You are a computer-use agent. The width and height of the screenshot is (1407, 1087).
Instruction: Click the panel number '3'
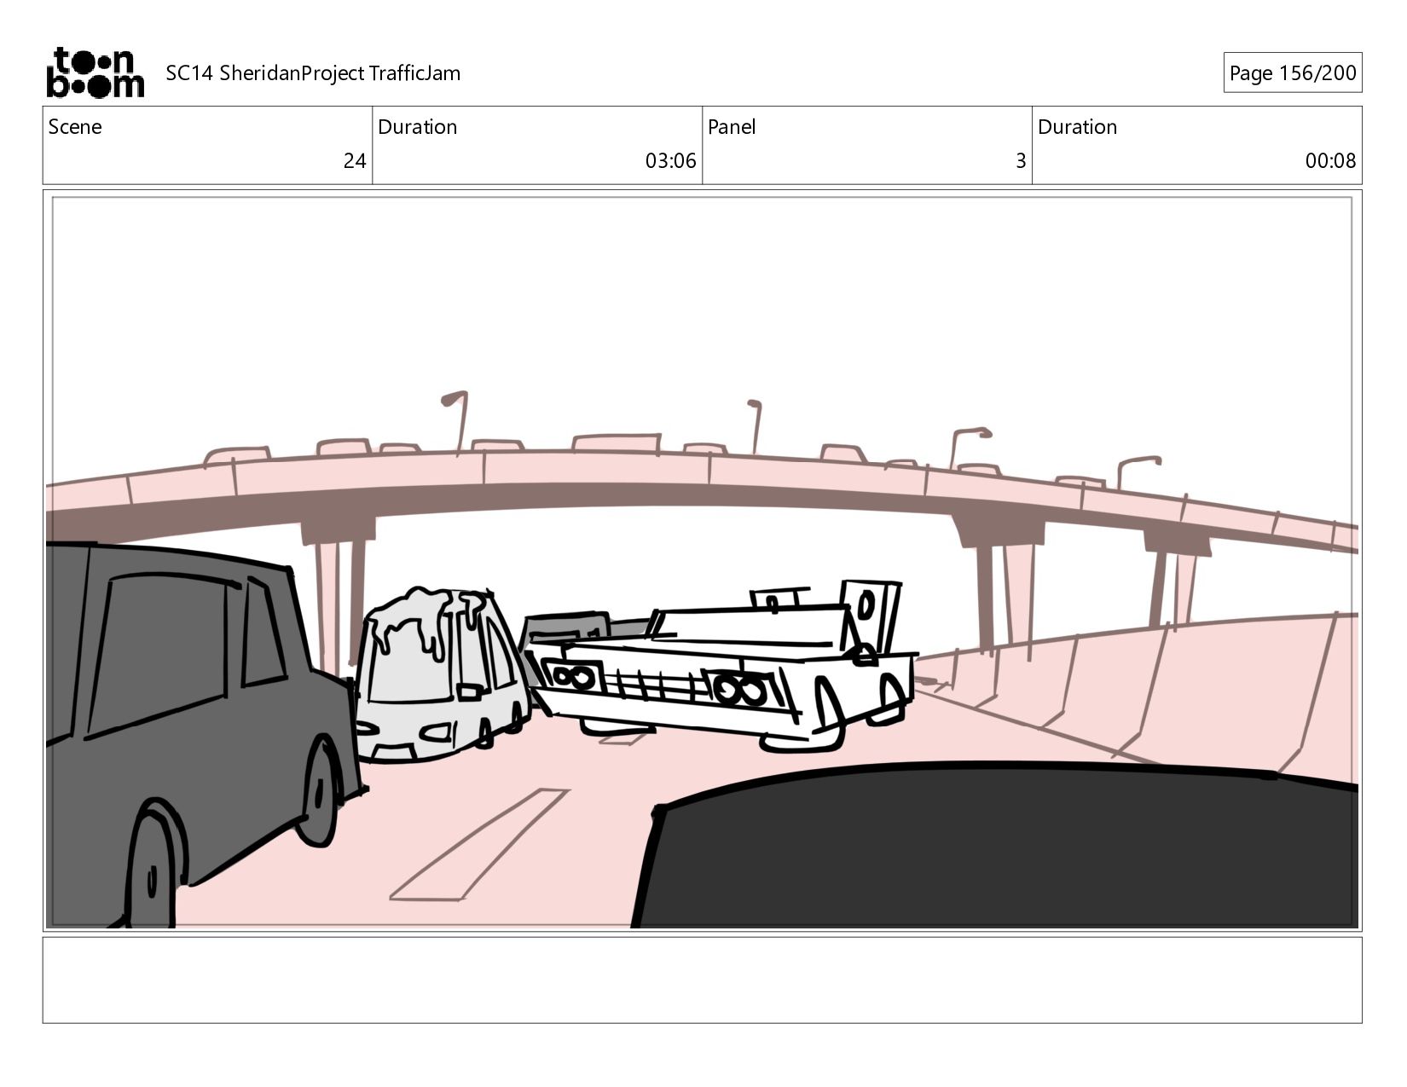coord(1021,161)
